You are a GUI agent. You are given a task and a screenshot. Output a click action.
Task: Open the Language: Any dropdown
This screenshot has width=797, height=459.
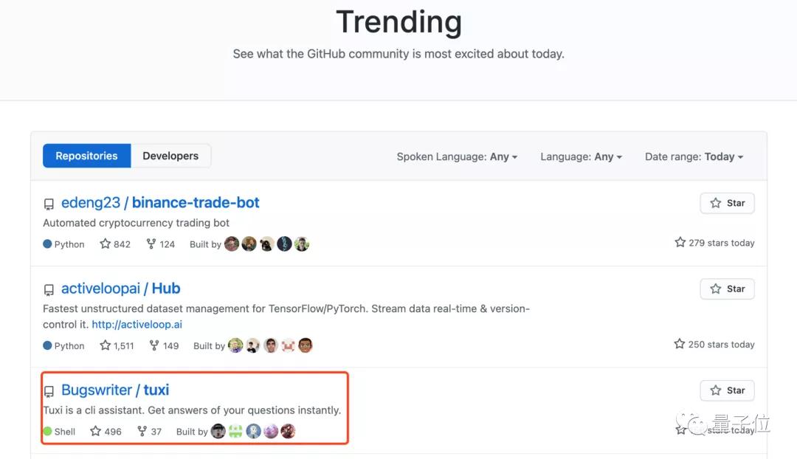pyautogui.click(x=581, y=156)
